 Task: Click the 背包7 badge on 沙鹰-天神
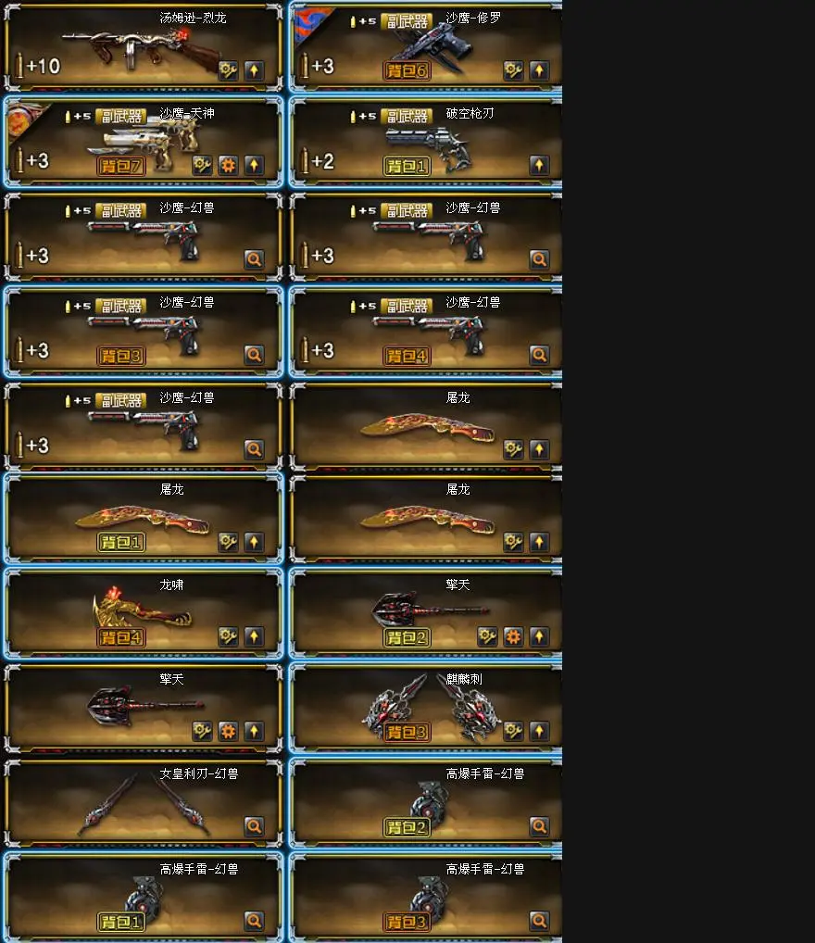(121, 166)
